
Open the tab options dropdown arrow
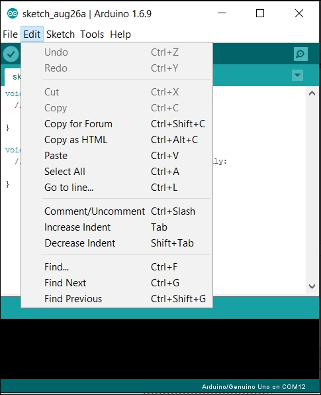coord(297,75)
